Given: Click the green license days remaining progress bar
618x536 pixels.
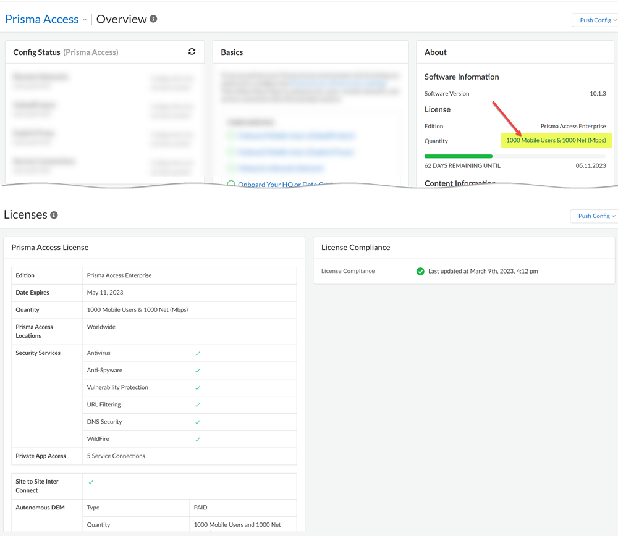Looking at the screenshot, I should pyautogui.click(x=459, y=156).
